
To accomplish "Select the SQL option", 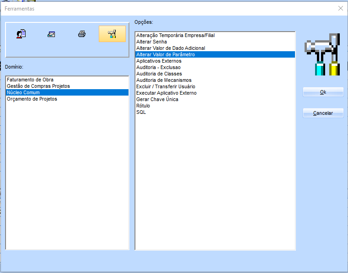I will 141,112.
